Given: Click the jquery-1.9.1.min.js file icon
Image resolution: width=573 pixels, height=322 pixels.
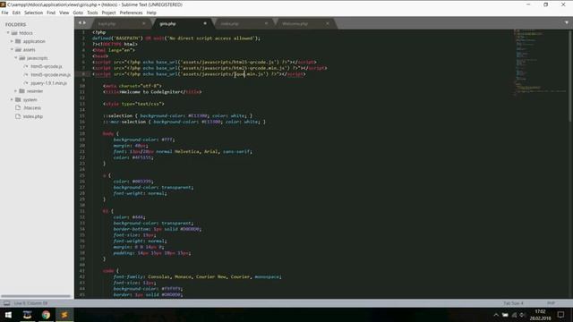Looking at the screenshot, I should coord(26,83).
